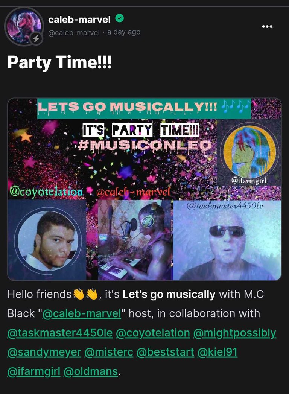The width and height of the screenshot is (289, 394).
Task: Open the @coyotelation mention link
Action: pyautogui.click(x=153, y=333)
